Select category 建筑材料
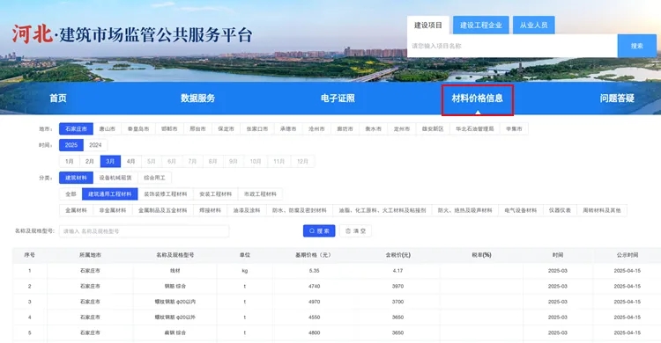This screenshot has width=661, height=343. 76,178
